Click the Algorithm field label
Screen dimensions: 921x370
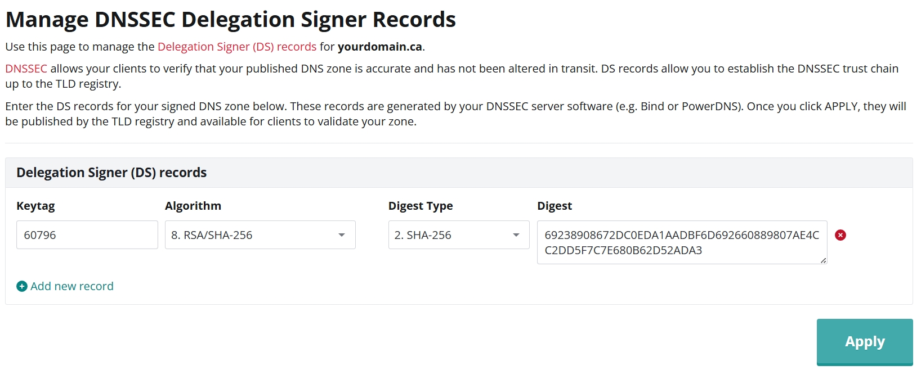[x=193, y=206]
